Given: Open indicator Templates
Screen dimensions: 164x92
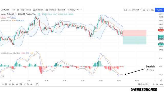Looking at the screenshot, I should [51, 10].
